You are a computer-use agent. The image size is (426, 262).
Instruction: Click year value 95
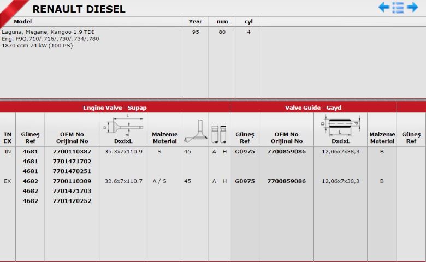pyautogui.click(x=196, y=32)
